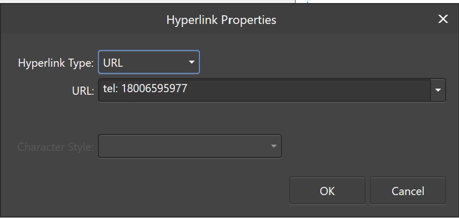Image resolution: width=459 pixels, height=218 pixels.
Task: Click the Character Style dropdown arrow
Action: point(273,146)
